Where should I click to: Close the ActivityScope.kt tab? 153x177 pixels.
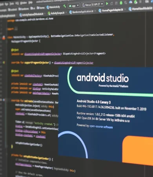coord(66,13)
